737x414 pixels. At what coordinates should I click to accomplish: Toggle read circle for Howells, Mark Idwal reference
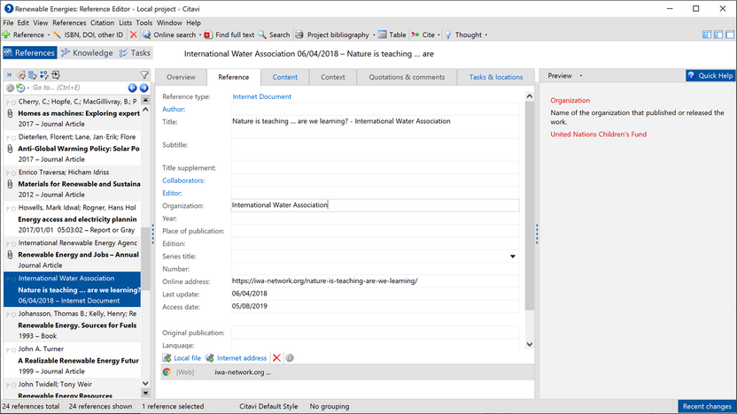[13, 209]
